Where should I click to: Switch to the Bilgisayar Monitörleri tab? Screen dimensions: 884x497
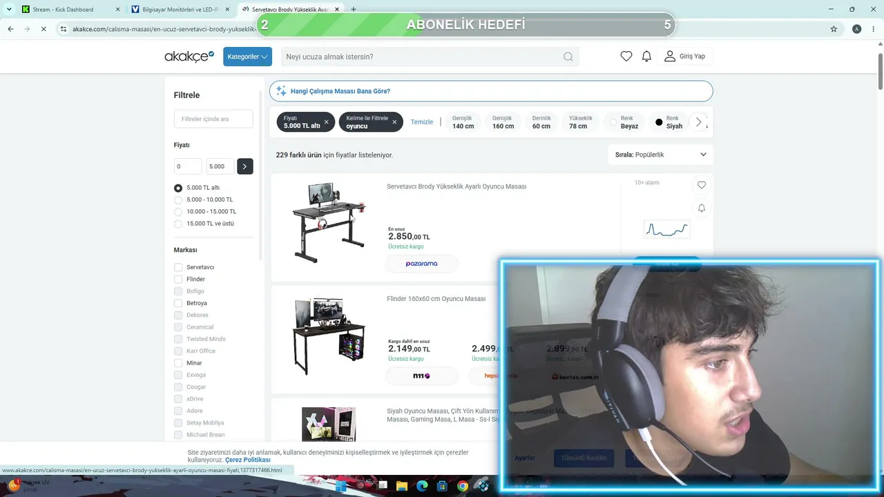(x=181, y=10)
